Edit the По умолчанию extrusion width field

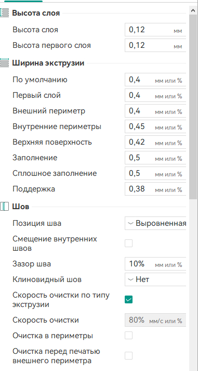(155, 80)
